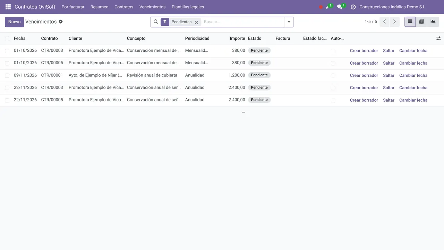Image resolution: width=444 pixels, height=250 pixels.
Task: Sort by Estado column header
Action: coord(255,38)
